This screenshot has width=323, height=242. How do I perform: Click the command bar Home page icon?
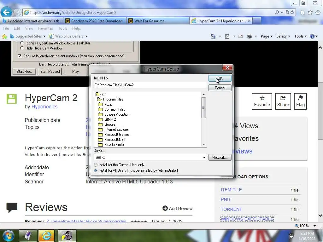(213, 36)
